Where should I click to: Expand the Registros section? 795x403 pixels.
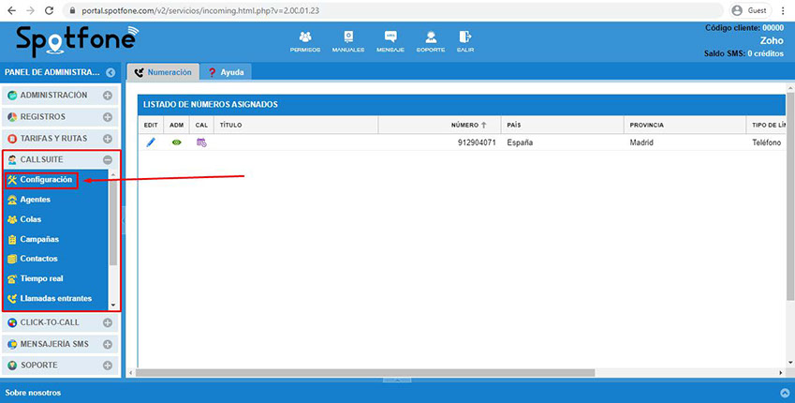pos(108,117)
